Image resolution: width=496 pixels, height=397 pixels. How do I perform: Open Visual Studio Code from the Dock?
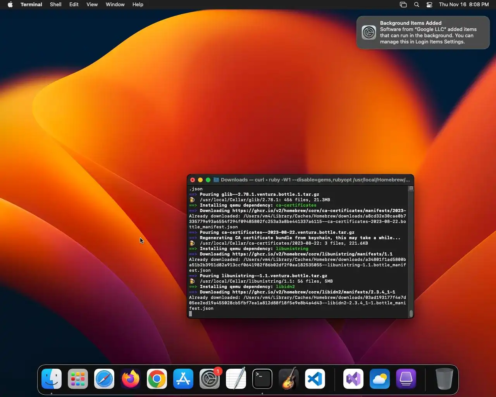[x=315, y=379]
